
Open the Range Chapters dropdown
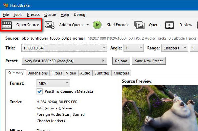click(175, 48)
